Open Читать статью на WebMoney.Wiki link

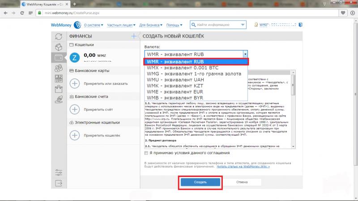243,167
